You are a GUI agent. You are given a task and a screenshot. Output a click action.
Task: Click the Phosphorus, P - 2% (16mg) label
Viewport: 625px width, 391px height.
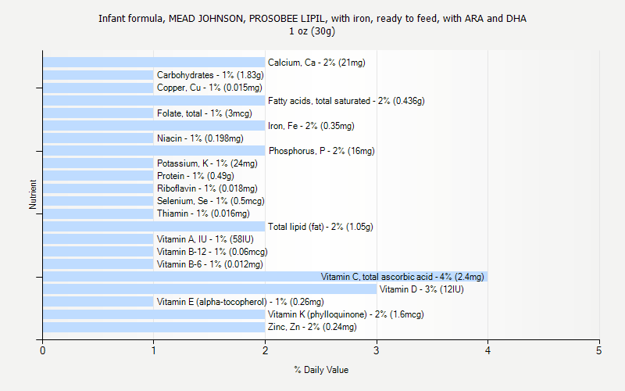coord(322,151)
